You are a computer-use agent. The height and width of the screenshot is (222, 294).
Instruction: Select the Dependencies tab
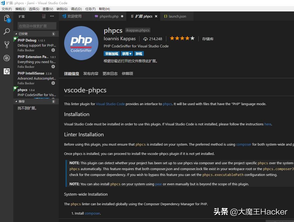(127, 73)
